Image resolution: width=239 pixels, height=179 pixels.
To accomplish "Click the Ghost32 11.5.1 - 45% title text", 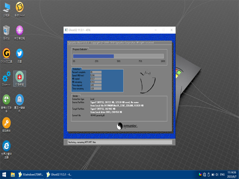I will [x=80, y=30].
